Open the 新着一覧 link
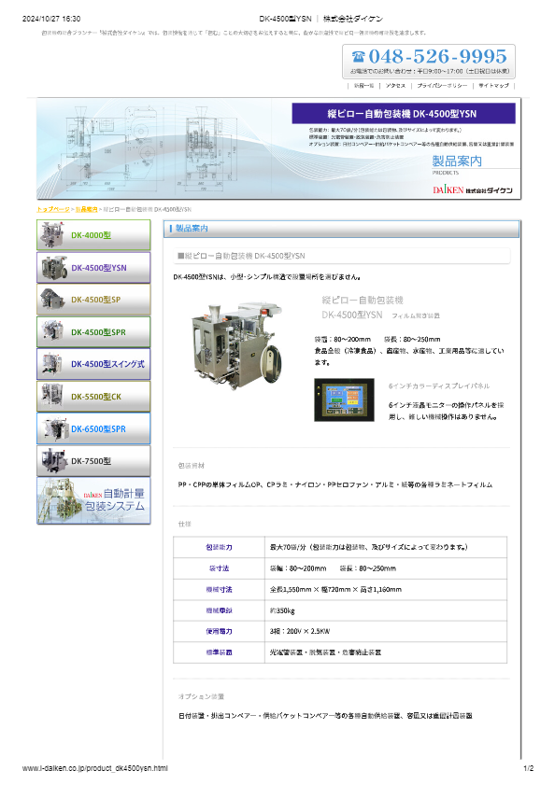 pos(364,86)
